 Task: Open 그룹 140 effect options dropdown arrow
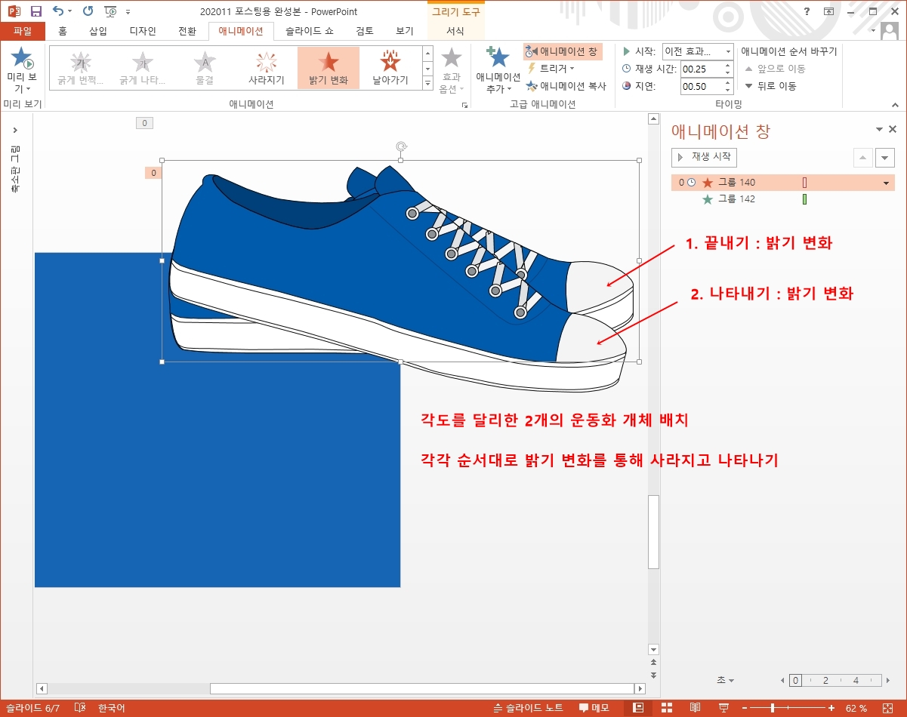point(886,183)
